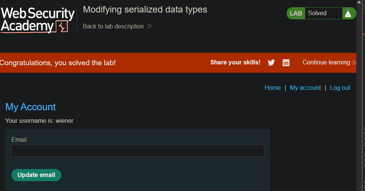Click the scrollbar up arrow
Viewport: 365px width, 191px height.
pyautogui.click(x=359, y=2)
